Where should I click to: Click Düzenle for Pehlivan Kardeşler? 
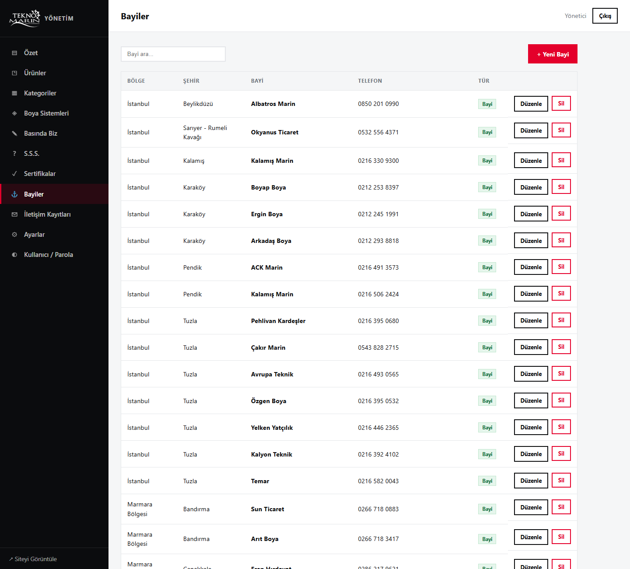(x=531, y=320)
